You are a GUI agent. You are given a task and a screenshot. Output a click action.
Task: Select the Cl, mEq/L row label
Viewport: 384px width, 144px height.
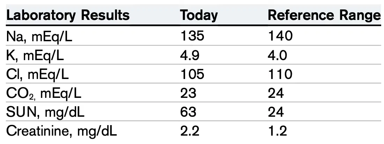coord(37,74)
